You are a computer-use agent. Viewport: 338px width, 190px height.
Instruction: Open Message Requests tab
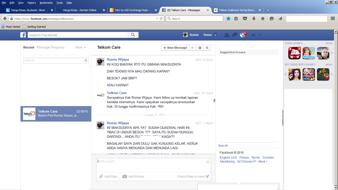click(51, 47)
